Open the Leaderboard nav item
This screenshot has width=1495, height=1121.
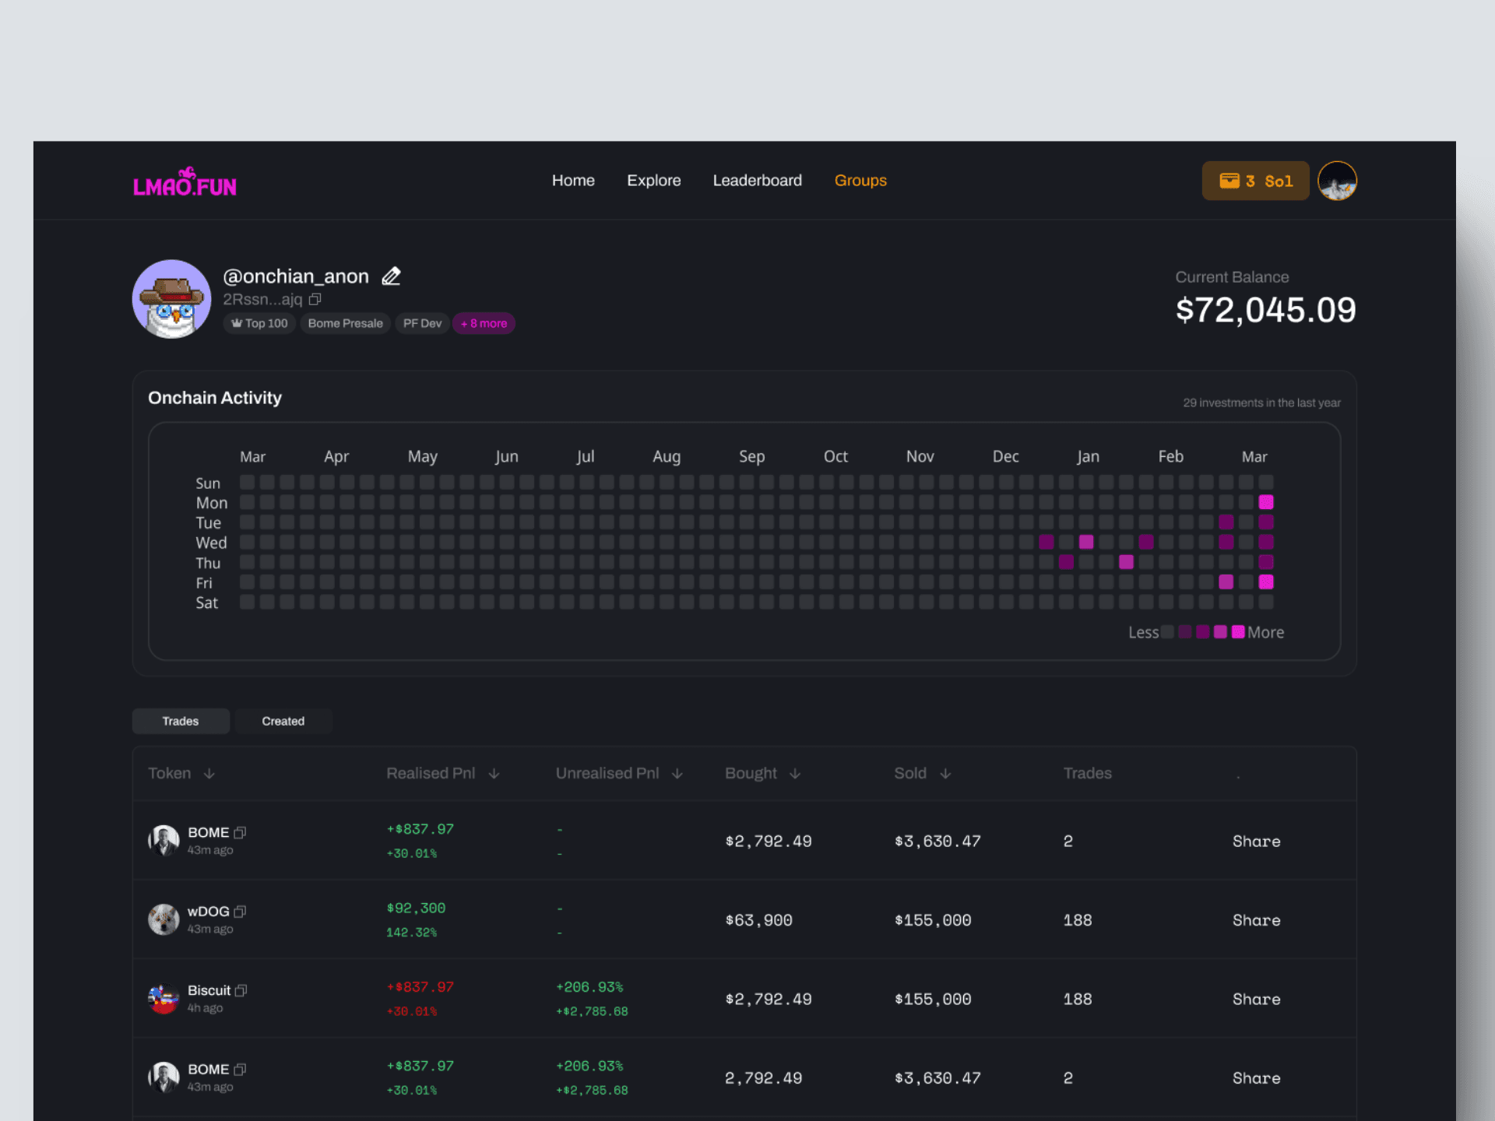pos(757,181)
